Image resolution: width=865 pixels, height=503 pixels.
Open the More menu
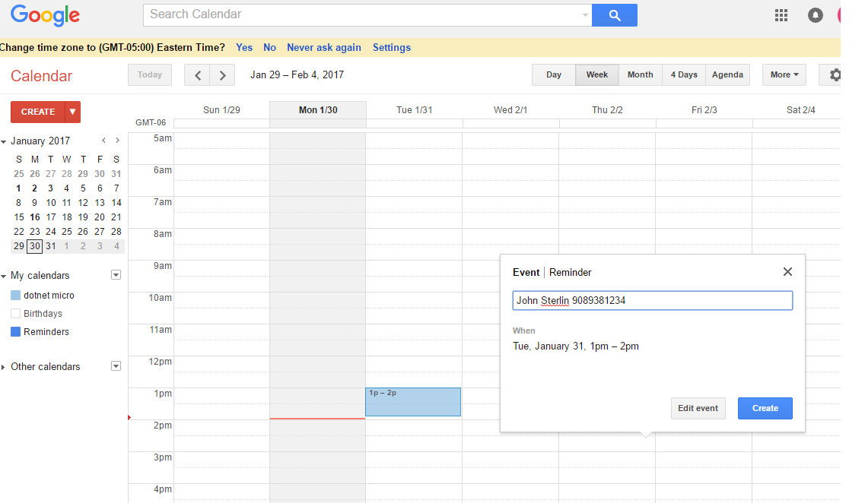pyautogui.click(x=784, y=75)
